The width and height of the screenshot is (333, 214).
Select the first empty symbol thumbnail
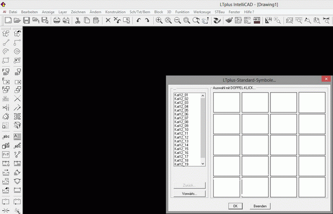(226, 102)
